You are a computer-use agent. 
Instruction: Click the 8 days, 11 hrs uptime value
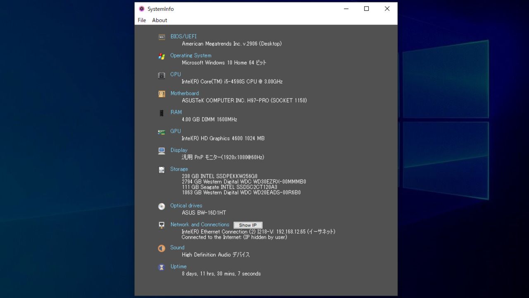click(x=221, y=274)
